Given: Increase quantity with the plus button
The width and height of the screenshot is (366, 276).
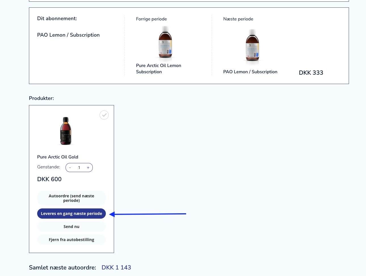Looking at the screenshot, I should click(x=88, y=168).
